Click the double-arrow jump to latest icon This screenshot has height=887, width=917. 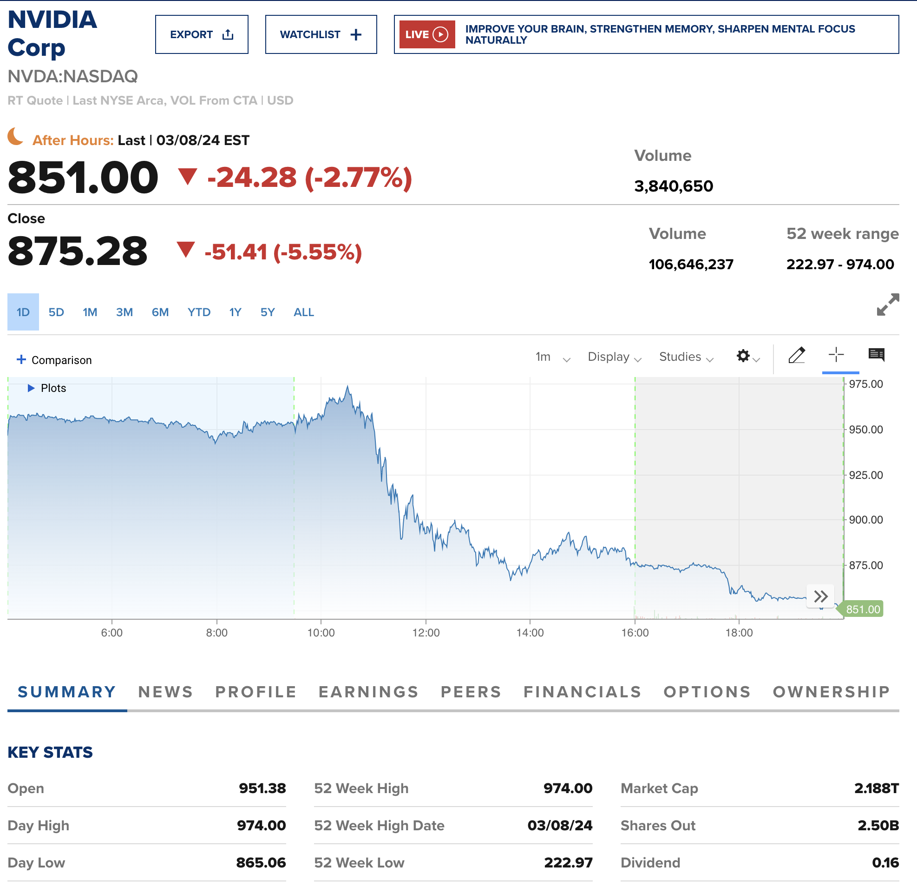point(820,596)
